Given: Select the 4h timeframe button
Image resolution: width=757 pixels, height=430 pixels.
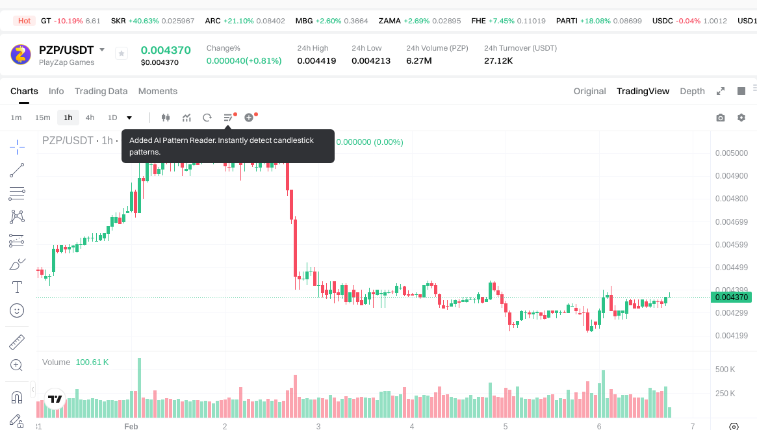Looking at the screenshot, I should click(x=90, y=118).
